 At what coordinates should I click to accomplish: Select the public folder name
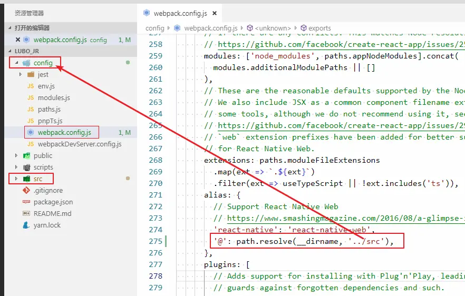pos(43,155)
